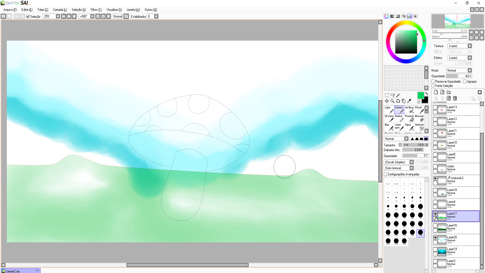Show the Layer16 layer
Screen dimensions: 485x273
(x=435, y=226)
